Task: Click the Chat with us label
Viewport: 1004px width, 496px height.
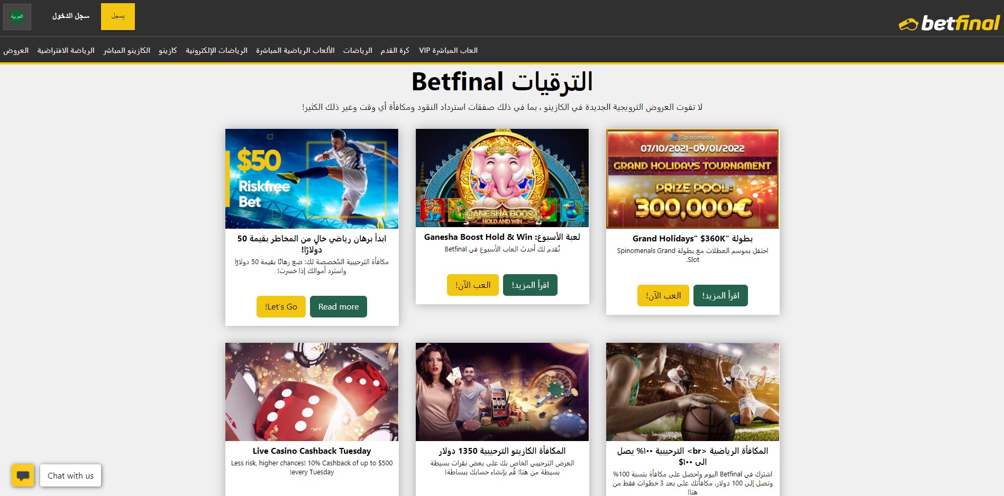Action: [70, 475]
